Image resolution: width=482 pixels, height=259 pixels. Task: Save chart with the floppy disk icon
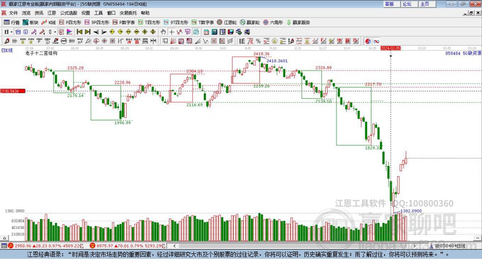(x=231, y=32)
